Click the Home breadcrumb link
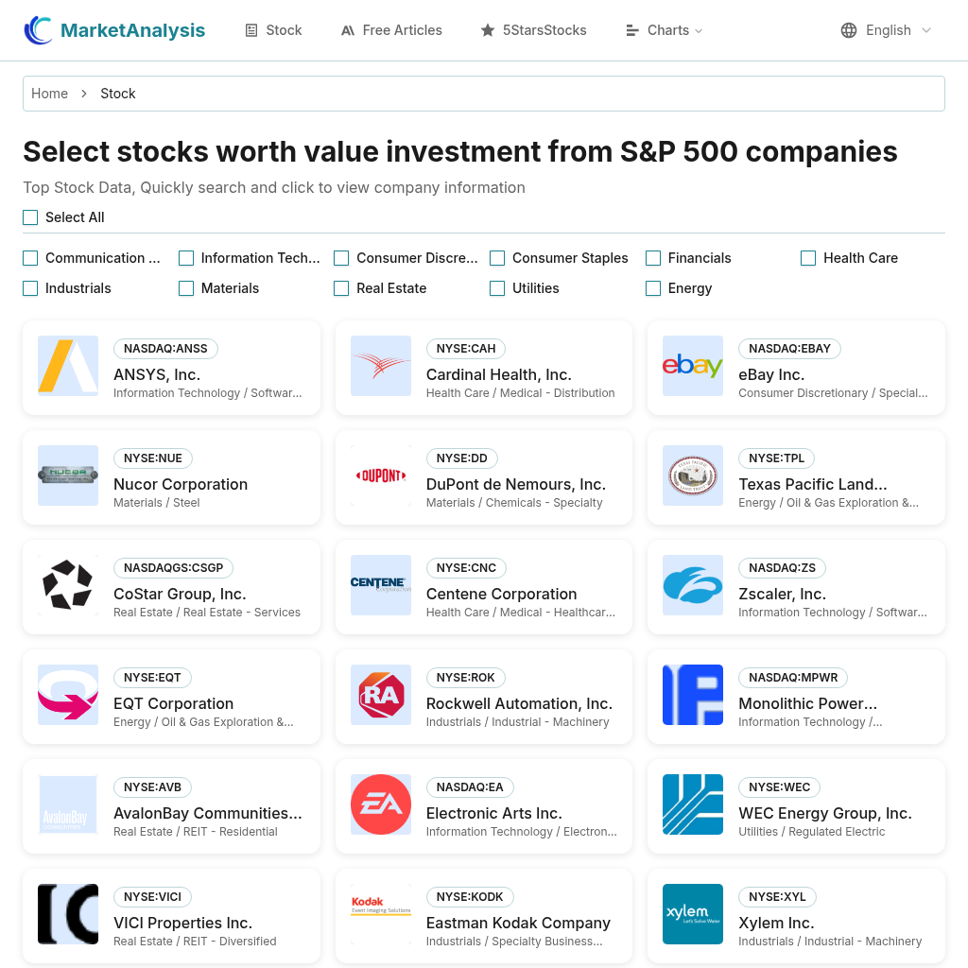Viewport: 968px width, 968px height. point(49,94)
